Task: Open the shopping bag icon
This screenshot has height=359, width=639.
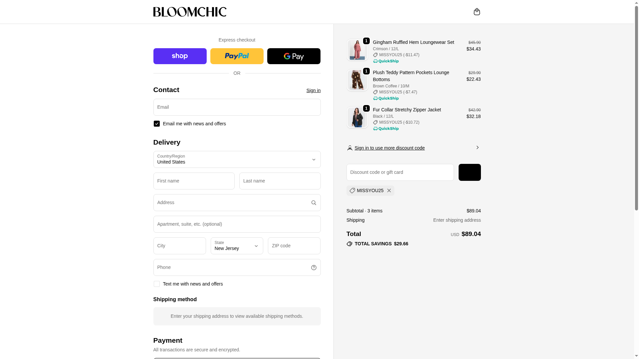Action: pyautogui.click(x=477, y=12)
